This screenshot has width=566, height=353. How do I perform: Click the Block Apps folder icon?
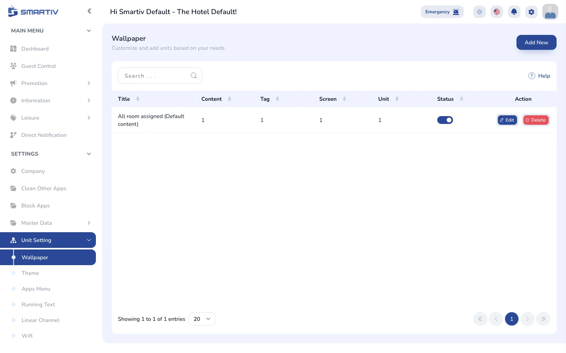point(13,206)
